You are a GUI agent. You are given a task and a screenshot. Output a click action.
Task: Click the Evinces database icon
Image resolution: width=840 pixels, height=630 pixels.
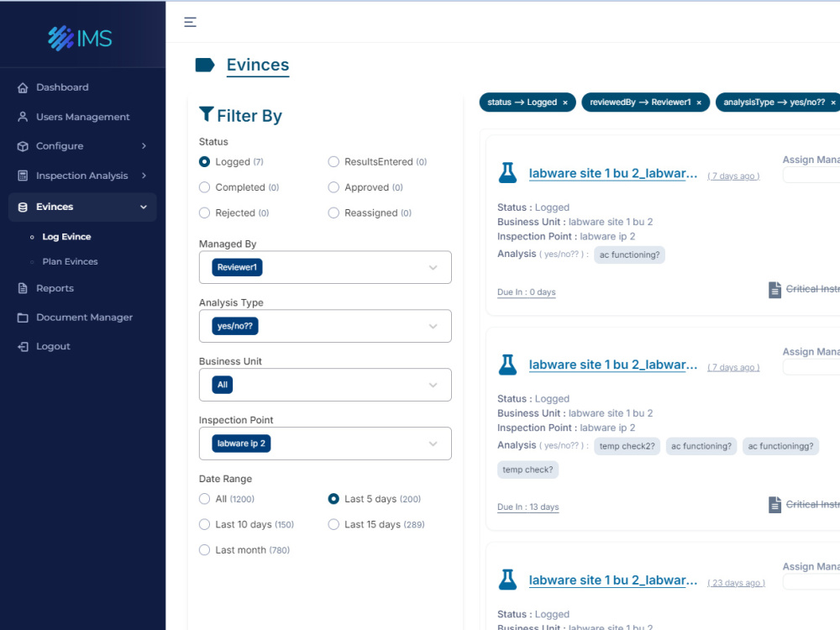[23, 207]
